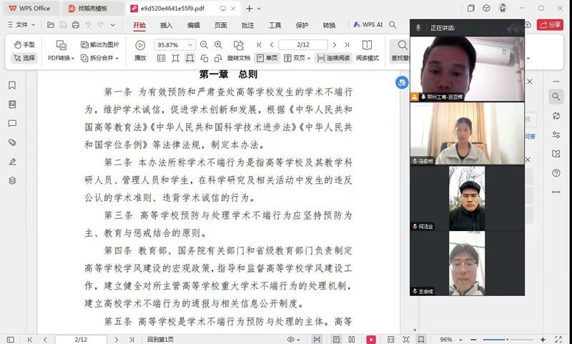Open WPS AI assistant
Image resolution: width=572 pixels, height=344 pixels.
pyautogui.click(x=368, y=25)
